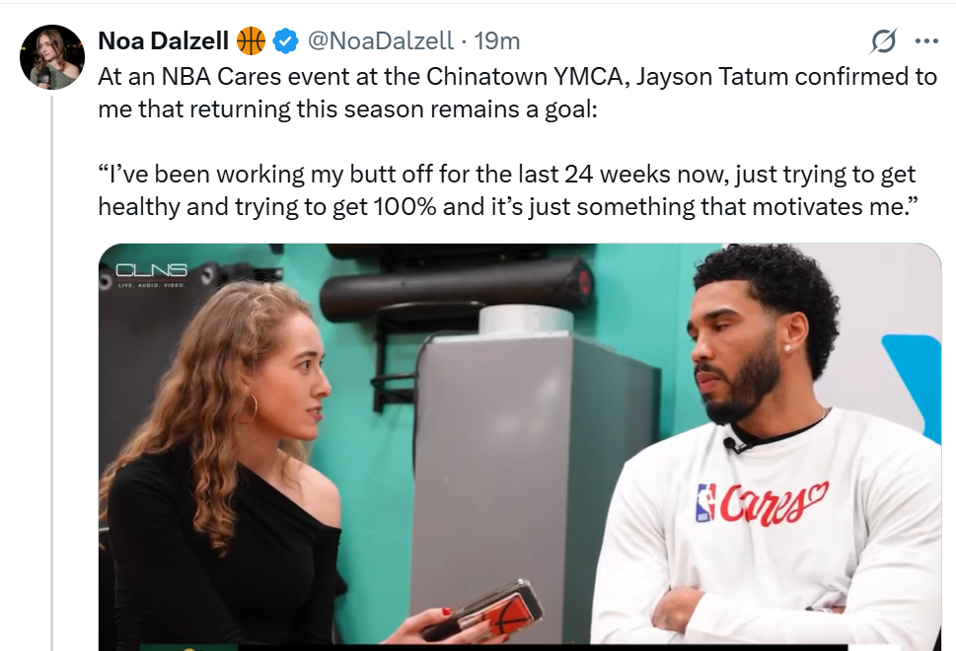Play the interview video thumbnail
Image resolution: width=956 pixels, height=651 pixels.
[520, 446]
